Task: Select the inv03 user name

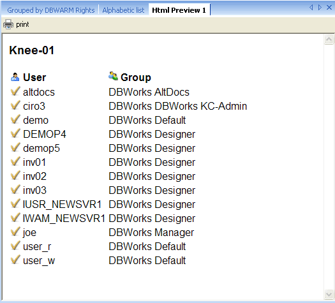Action: 34,191
